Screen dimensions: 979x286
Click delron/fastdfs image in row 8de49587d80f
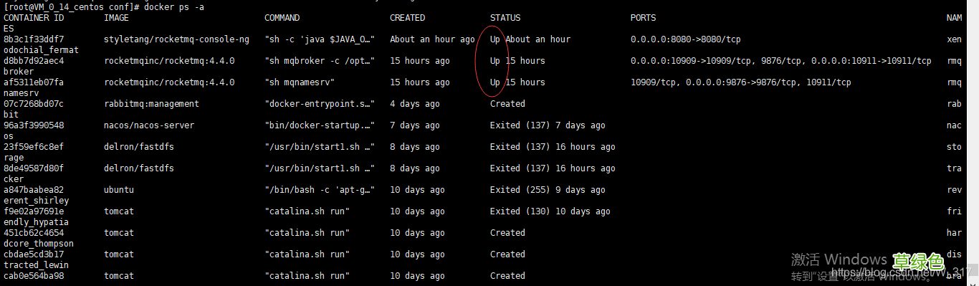[139, 168]
